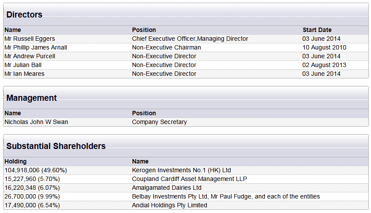
Task: Click Coupland Cardiff Asset Management LLP
Action: [189, 179]
